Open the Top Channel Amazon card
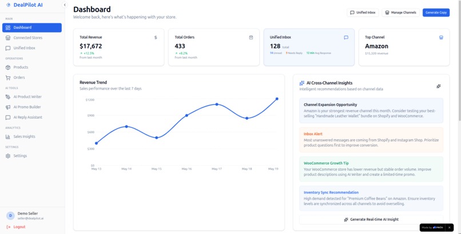Image resolution: width=461 pixels, height=234 pixels. click(404, 47)
